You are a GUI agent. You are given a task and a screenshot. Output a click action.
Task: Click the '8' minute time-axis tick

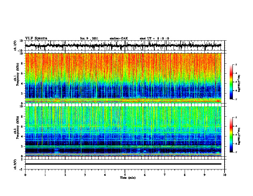185,175
